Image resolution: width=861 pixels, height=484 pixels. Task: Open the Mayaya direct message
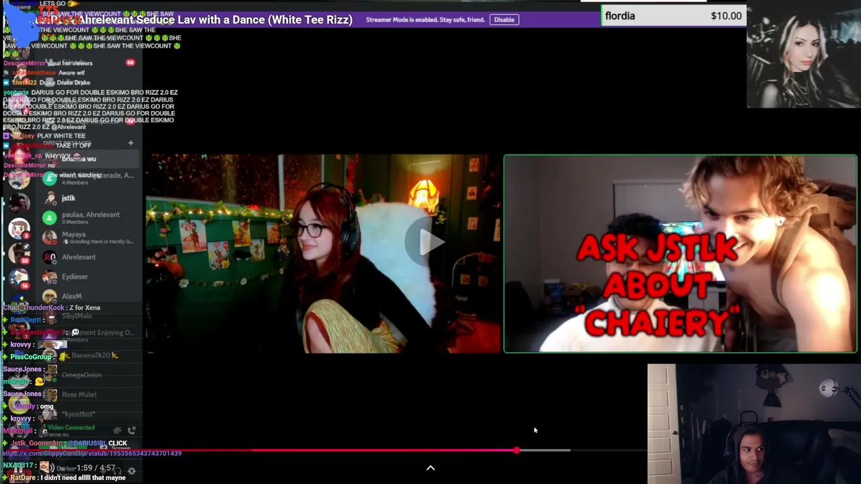(x=89, y=237)
